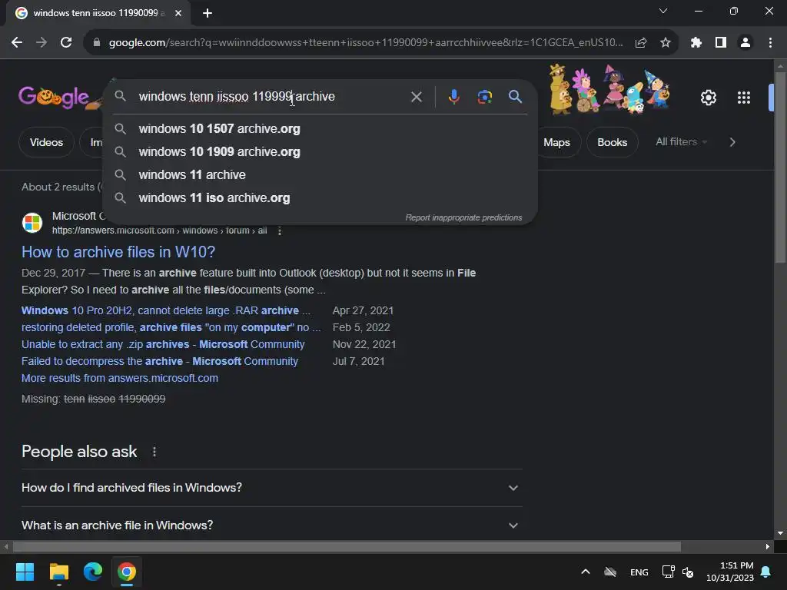Go forward with the forward arrow
The width and height of the screenshot is (787, 590).
pyautogui.click(x=42, y=43)
